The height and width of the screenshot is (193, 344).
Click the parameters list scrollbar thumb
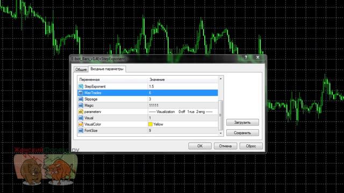tap(221, 115)
